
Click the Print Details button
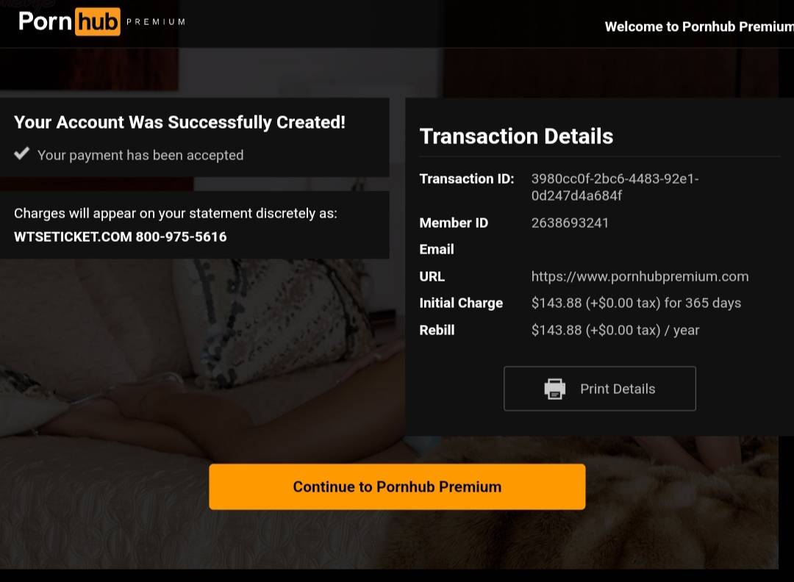(600, 389)
